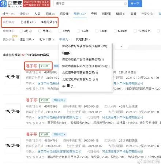
Task: Switch to the 企业 tab
Action: [25, 14]
